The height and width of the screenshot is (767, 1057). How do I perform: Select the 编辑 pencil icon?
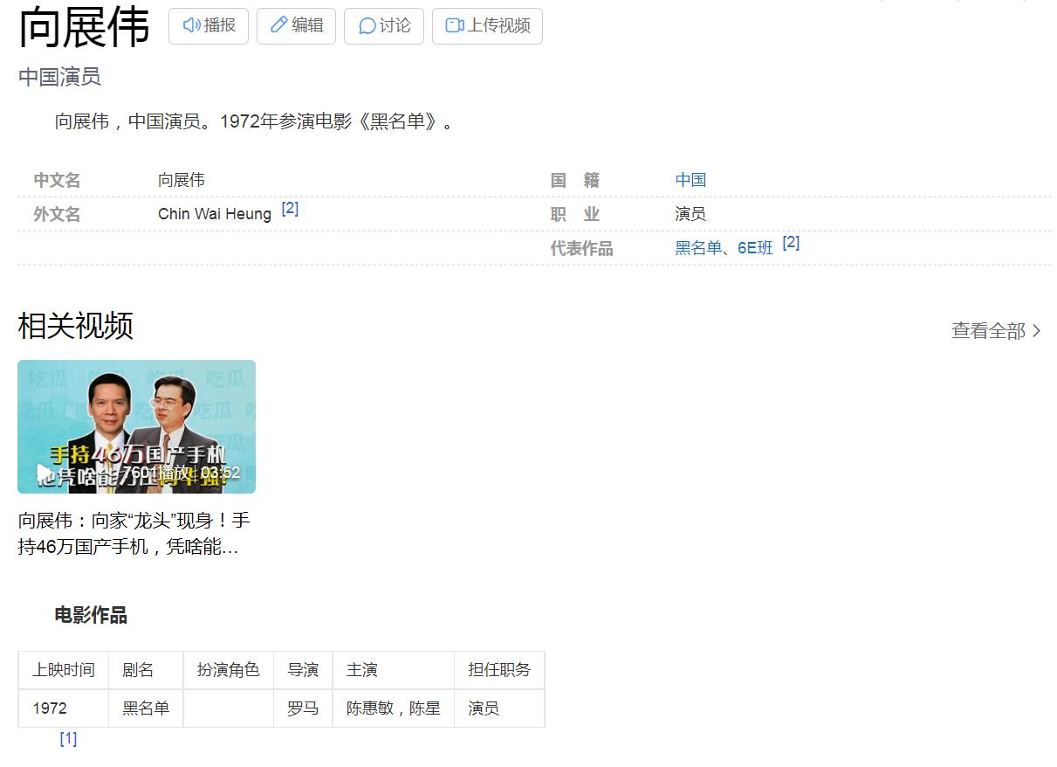[278, 25]
